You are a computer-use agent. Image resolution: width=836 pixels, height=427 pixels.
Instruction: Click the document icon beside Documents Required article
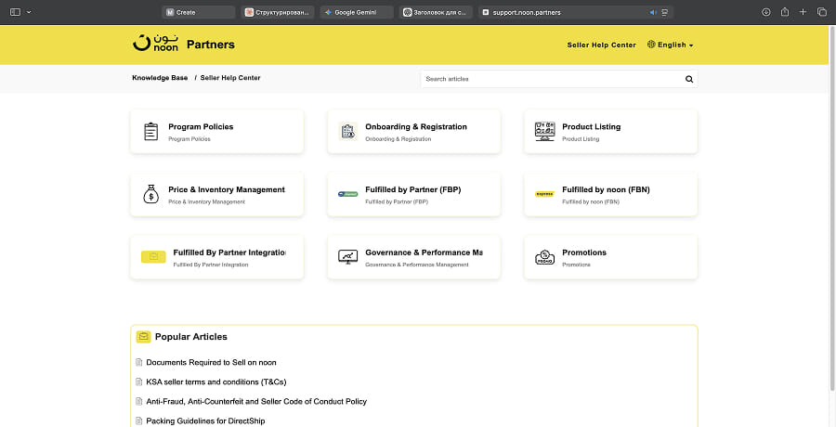pos(139,363)
